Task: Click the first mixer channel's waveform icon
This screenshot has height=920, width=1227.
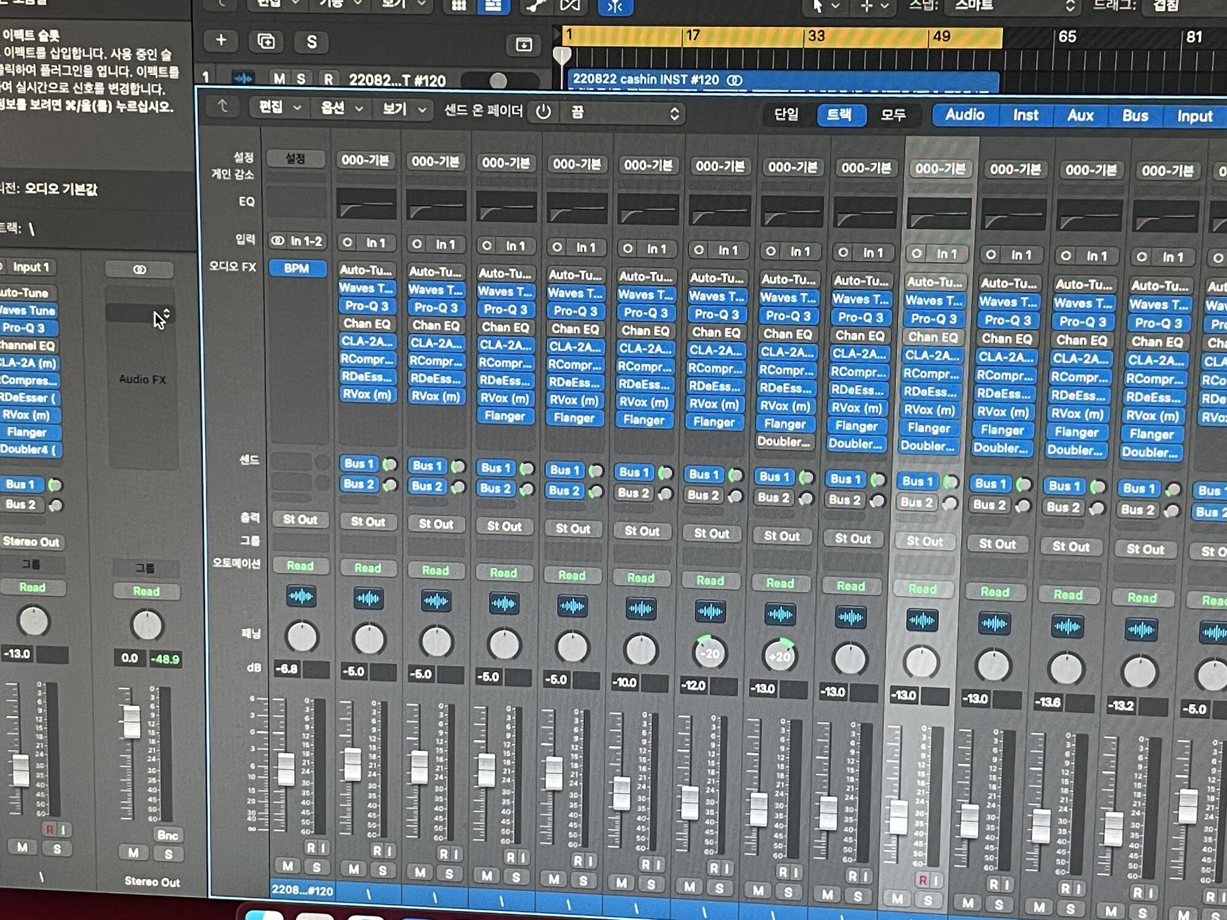Action: (x=301, y=596)
